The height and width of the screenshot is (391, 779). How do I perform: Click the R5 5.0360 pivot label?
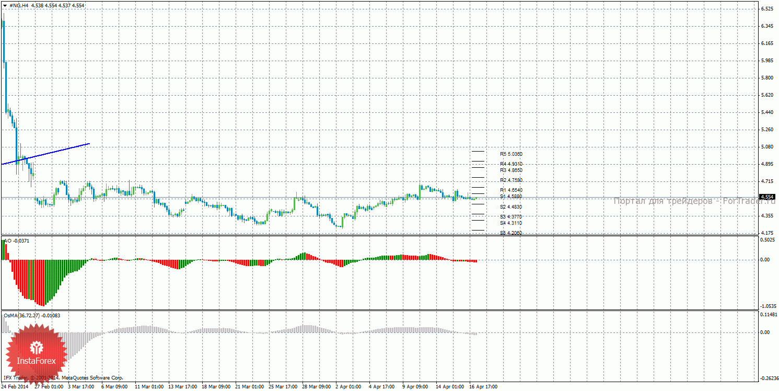coord(511,154)
